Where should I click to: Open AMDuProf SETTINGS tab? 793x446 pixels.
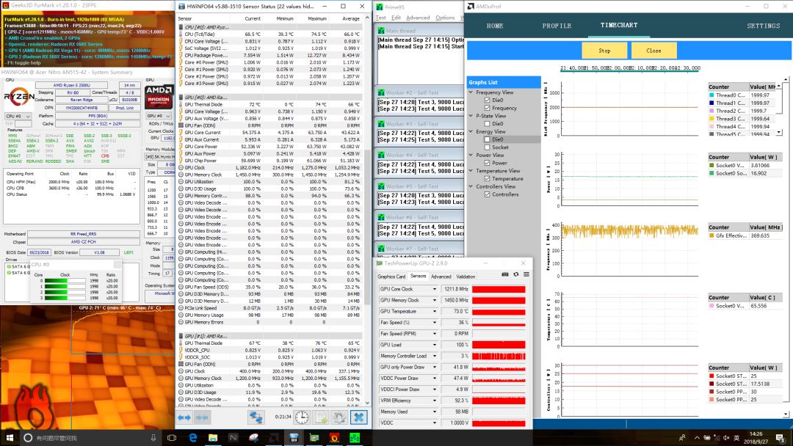764,26
